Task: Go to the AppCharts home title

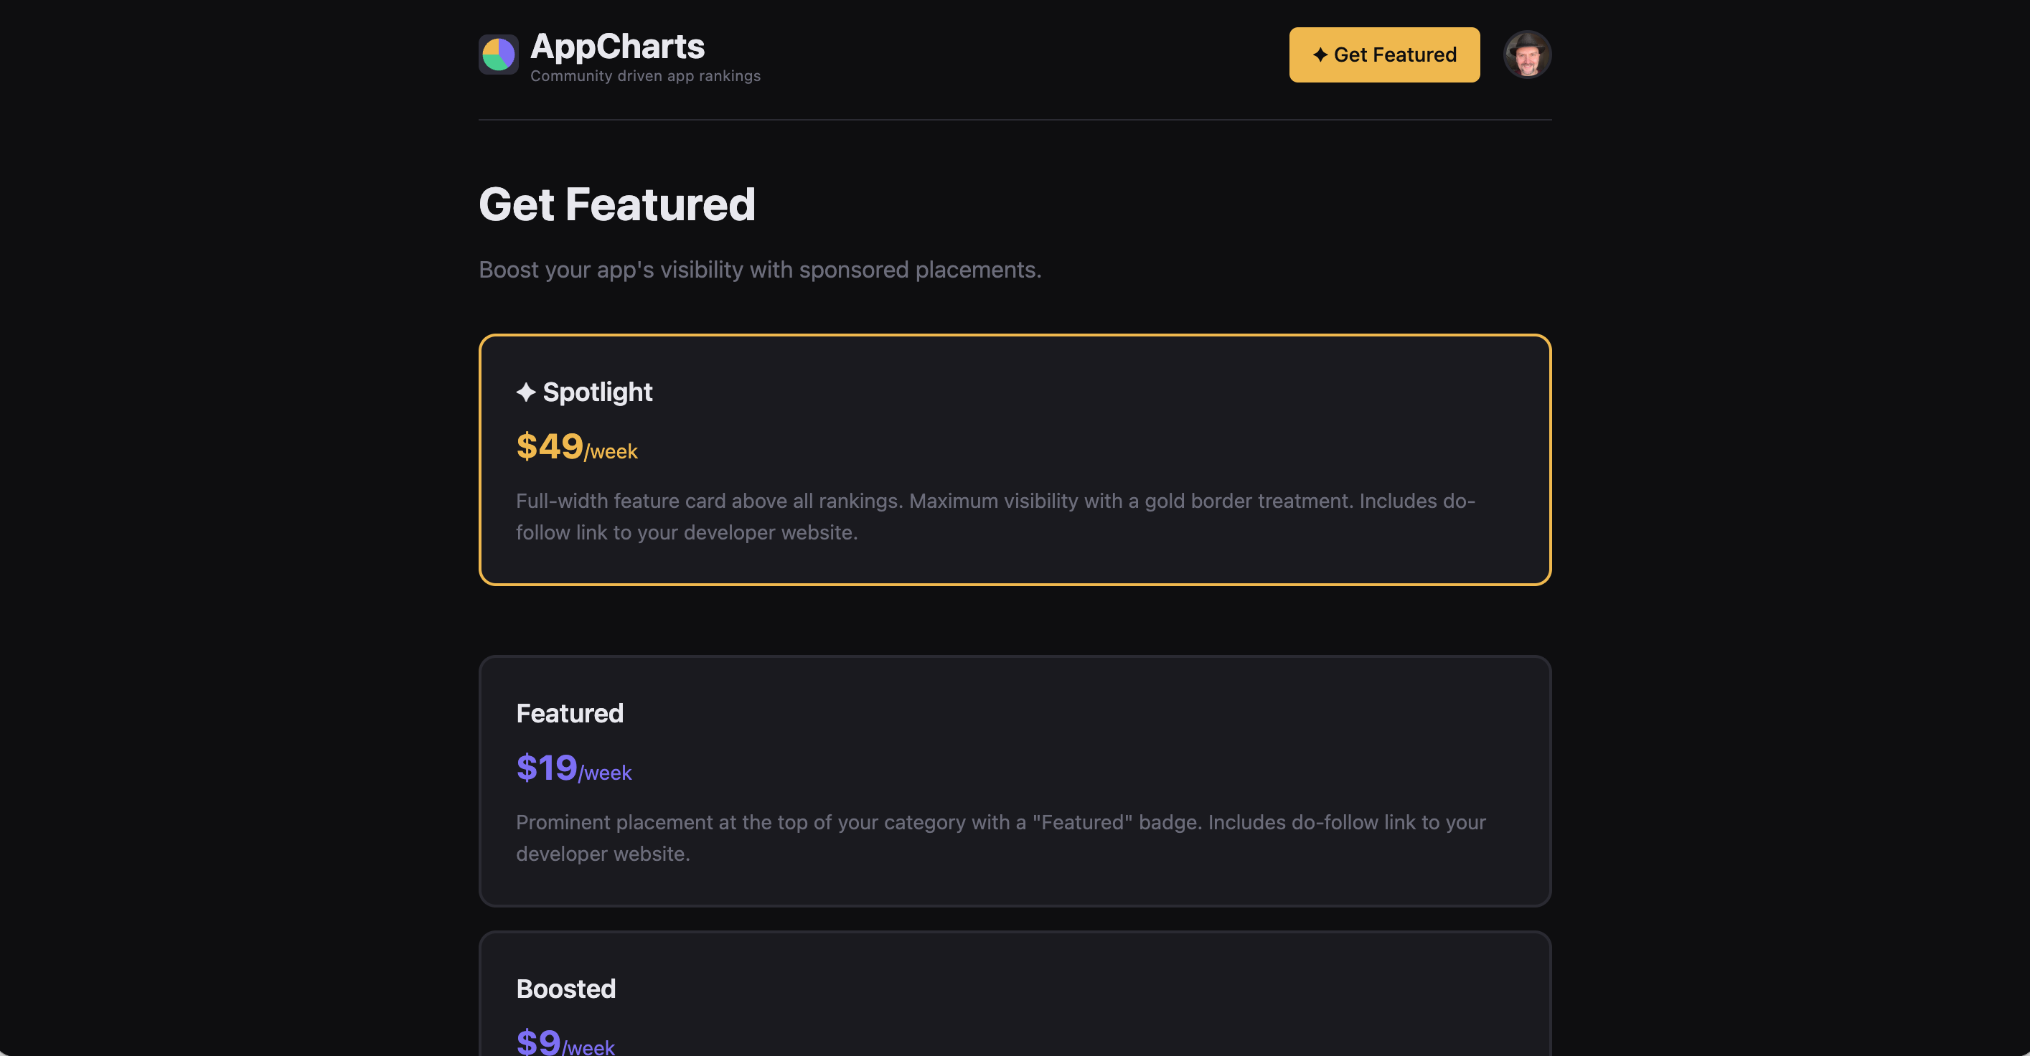Action: point(617,47)
